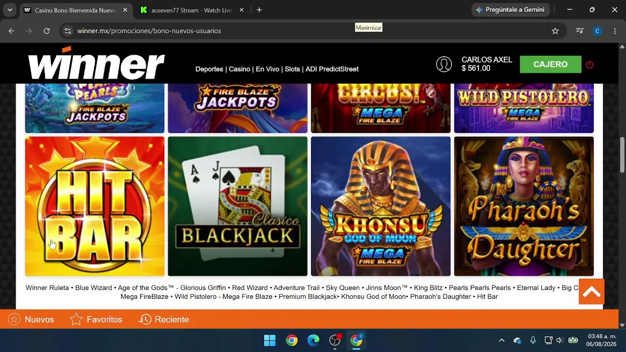This screenshot has height=352, width=626.
Task: View site information for winner.mx
Action: click(67, 31)
